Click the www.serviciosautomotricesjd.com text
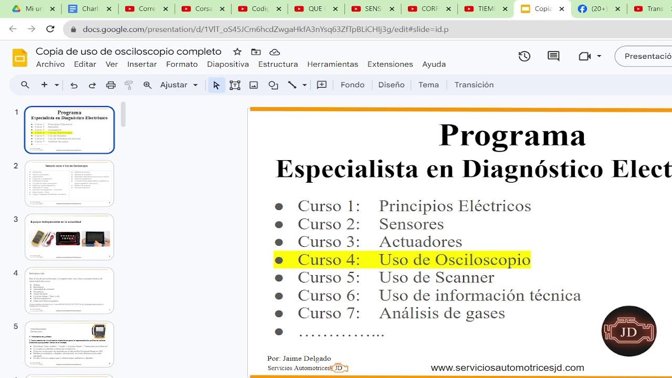This screenshot has width=672, height=378. tap(508, 368)
